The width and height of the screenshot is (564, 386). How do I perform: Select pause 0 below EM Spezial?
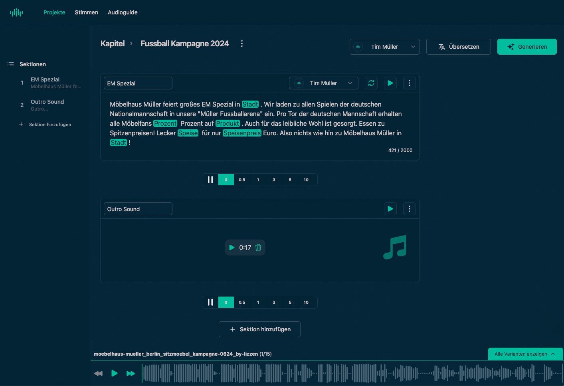point(226,180)
